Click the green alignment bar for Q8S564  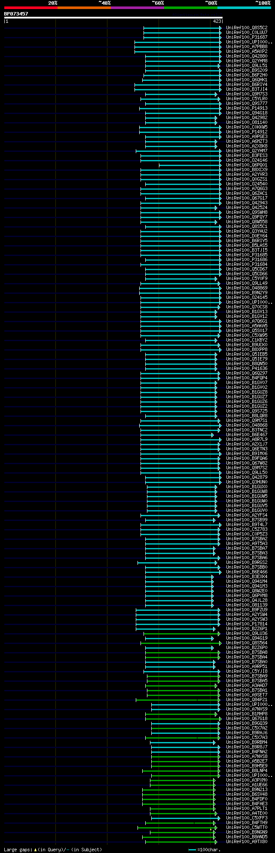click(180, 643)
